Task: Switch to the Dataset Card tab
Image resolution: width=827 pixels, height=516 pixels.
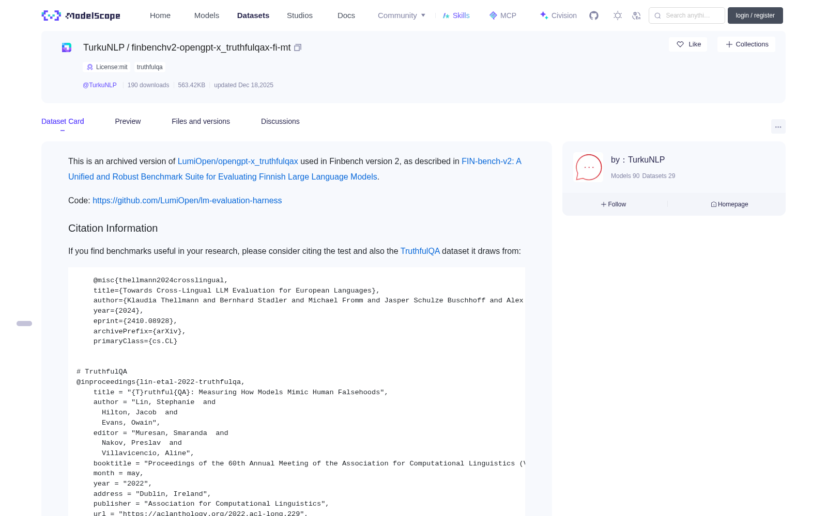Action: pyautogui.click(x=63, y=121)
